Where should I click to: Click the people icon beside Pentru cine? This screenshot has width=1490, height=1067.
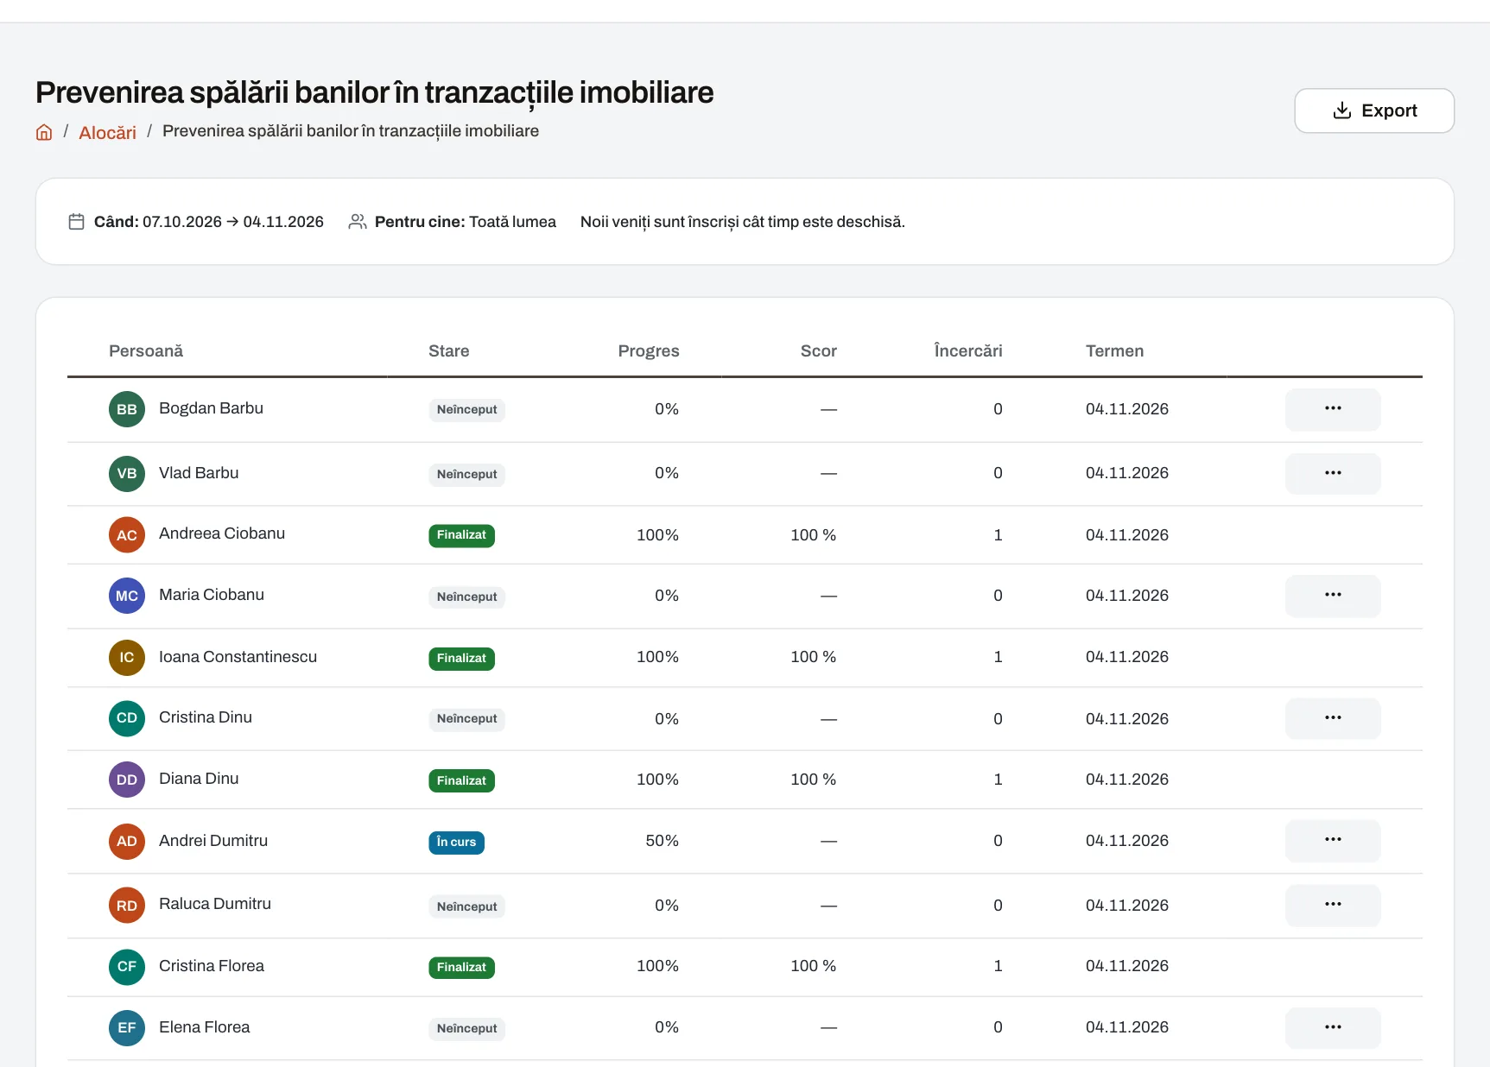point(357,222)
